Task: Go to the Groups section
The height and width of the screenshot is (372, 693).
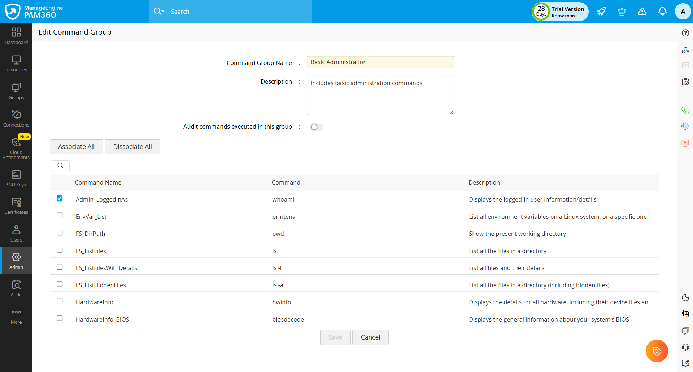Action: [x=16, y=92]
